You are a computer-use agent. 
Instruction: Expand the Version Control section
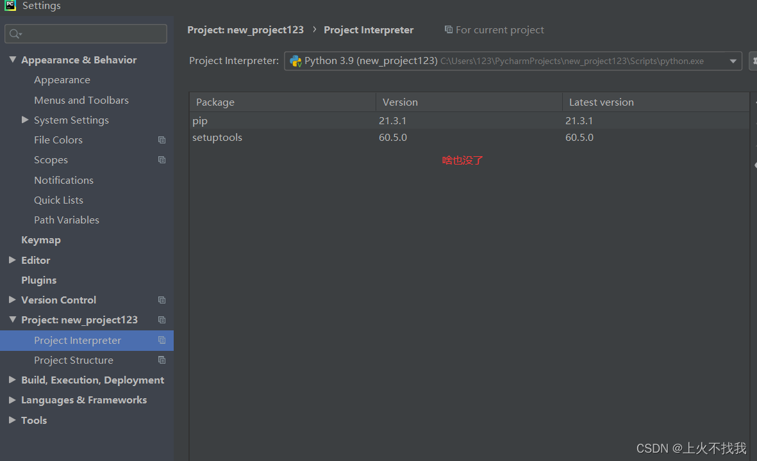click(x=13, y=300)
